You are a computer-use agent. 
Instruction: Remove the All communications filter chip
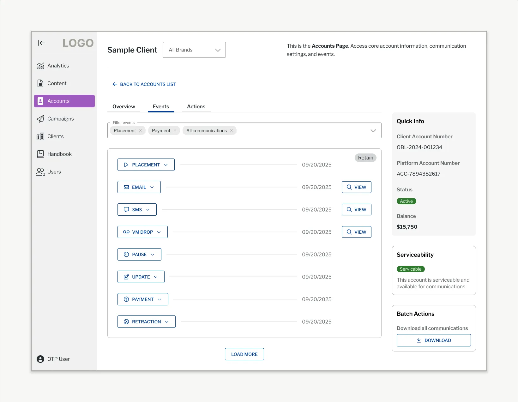click(232, 130)
